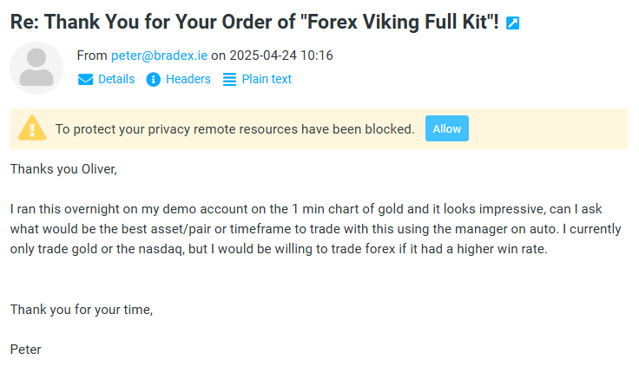The height and width of the screenshot is (373, 639).
Task: Click the privacy remote resources warning text
Action: tap(234, 129)
